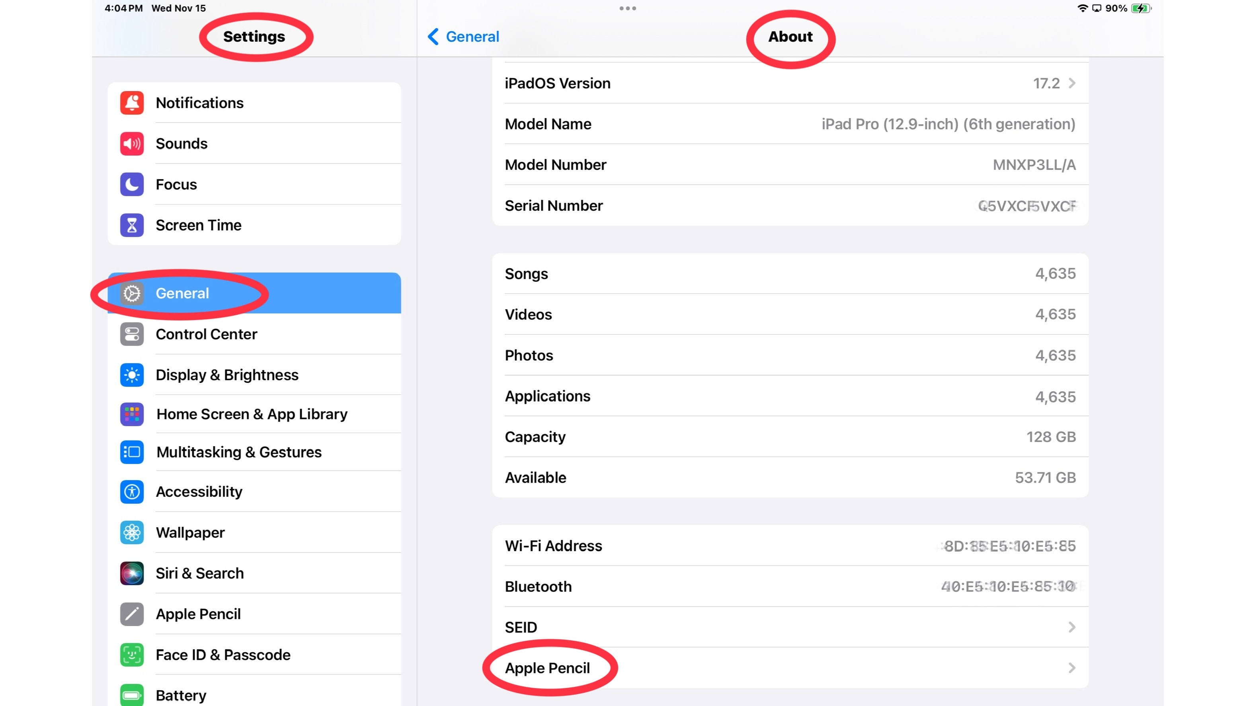The height and width of the screenshot is (706, 1255).
Task: Open the Siri & Search icon
Action: click(131, 573)
